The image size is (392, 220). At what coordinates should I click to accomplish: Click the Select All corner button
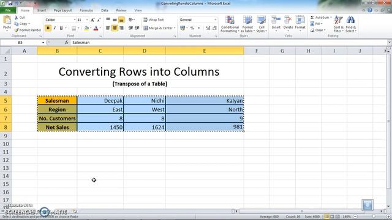6,51
